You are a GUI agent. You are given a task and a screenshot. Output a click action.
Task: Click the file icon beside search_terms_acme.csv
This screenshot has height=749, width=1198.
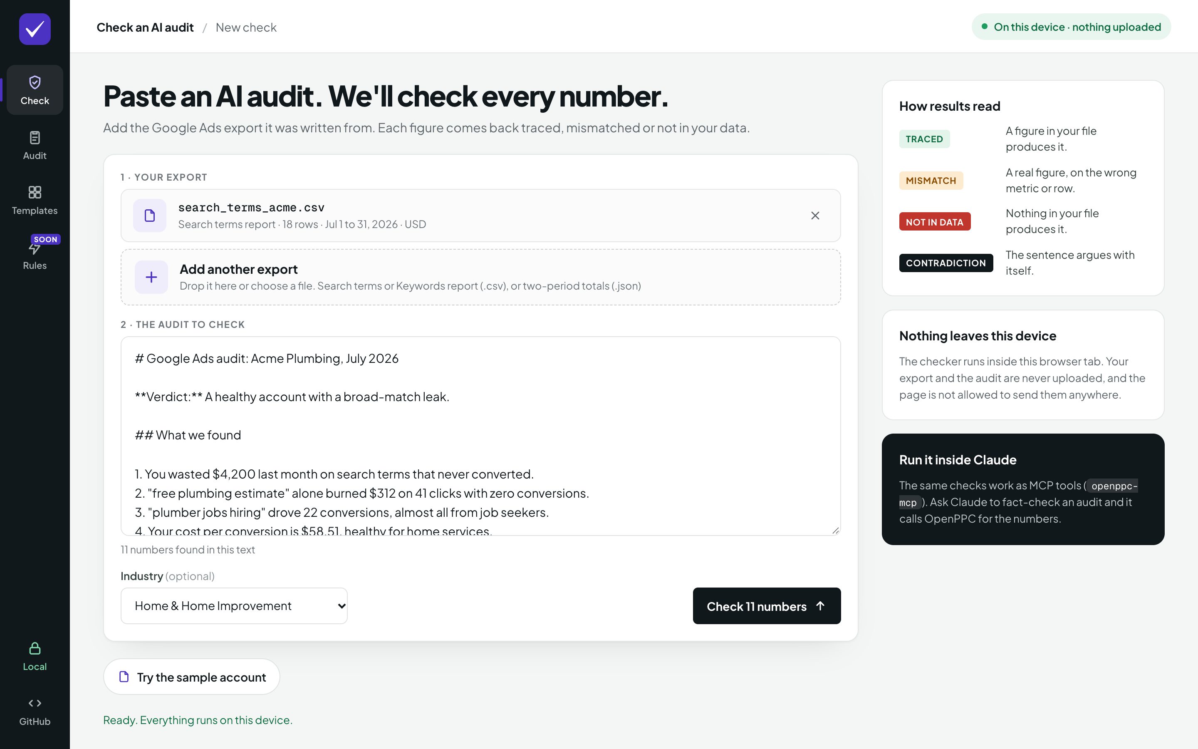(x=149, y=216)
